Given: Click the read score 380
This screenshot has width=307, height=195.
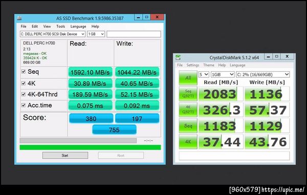Looking at the screenshot, I should (x=91, y=118).
